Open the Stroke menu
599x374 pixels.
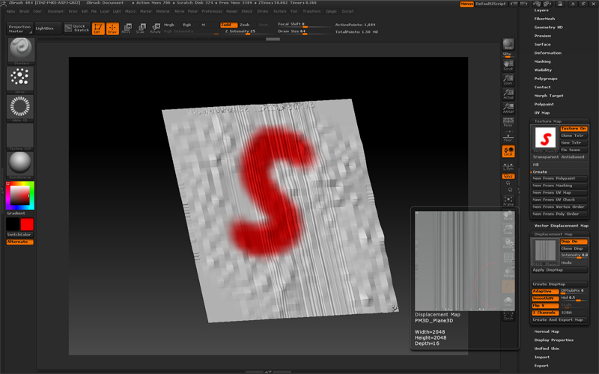tap(263, 11)
